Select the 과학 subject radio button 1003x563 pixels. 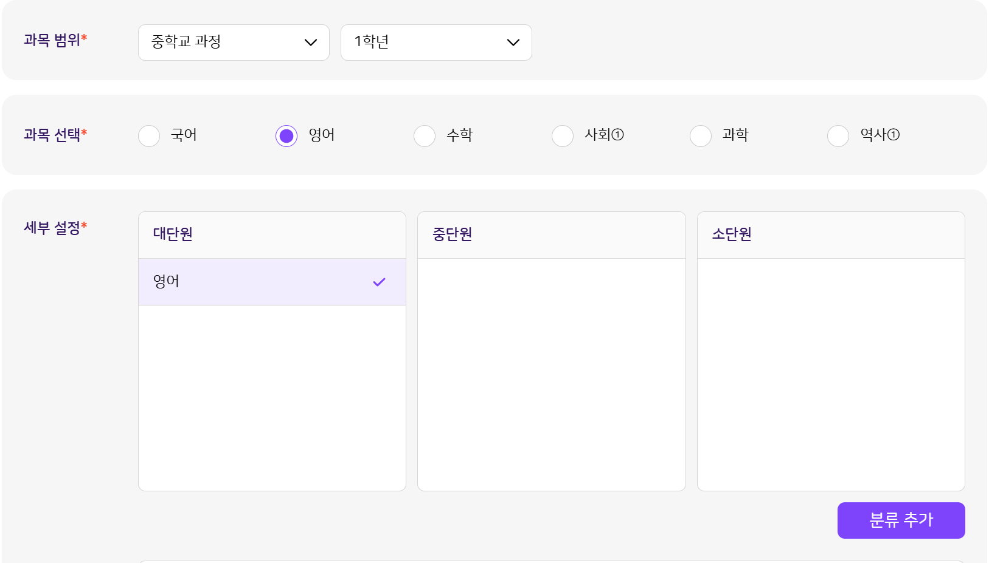coord(701,135)
